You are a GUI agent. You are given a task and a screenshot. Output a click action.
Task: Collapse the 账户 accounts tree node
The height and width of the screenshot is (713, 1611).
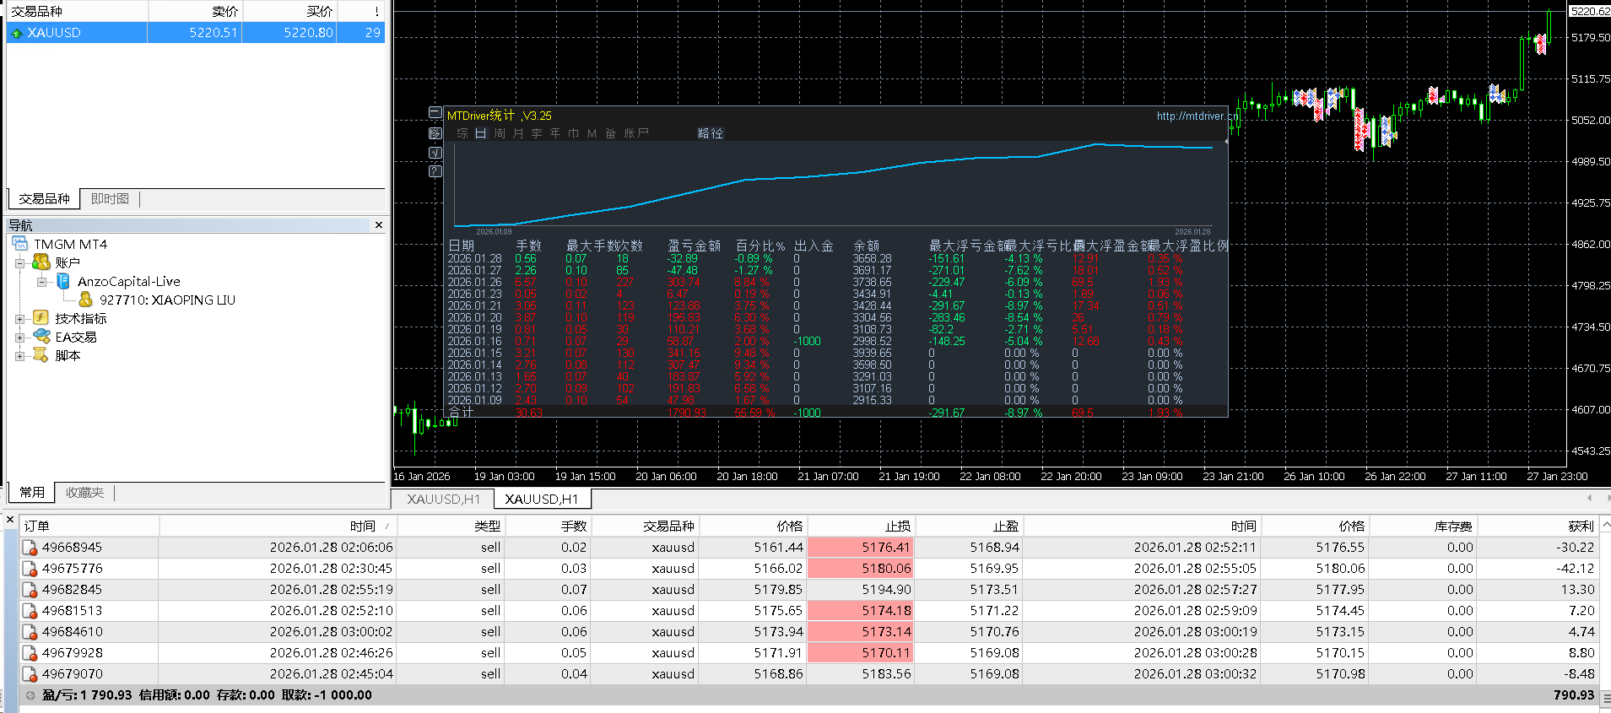[x=19, y=263]
